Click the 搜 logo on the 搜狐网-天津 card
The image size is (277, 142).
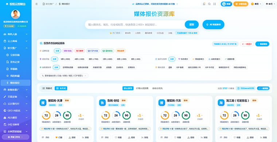tap(43, 103)
